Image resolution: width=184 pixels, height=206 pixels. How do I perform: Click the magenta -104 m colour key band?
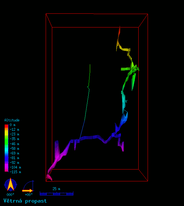tap(7, 167)
